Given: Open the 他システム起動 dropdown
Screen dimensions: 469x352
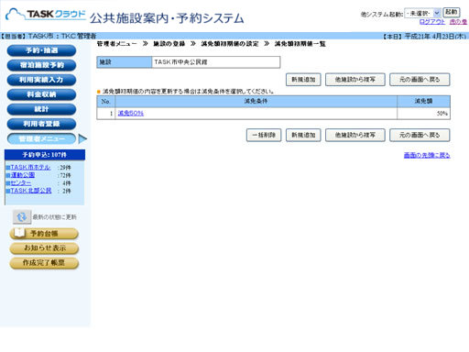Looking at the screenshot, I should [422, 13].
